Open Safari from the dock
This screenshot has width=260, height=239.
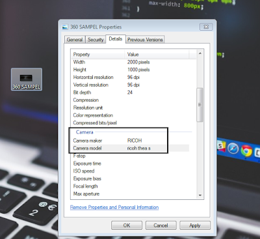(233, 149)
